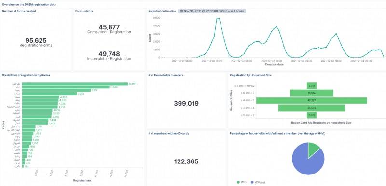Open the Nov 30, 2021 time range badge
The width and height of the screenshot is (386, 186).
pyautogui.click(x=212, y=11)
